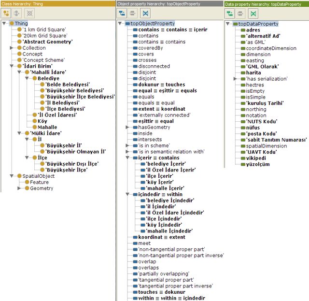The width and height of the screenshot is (309, 301).
Task: Click the 'Class hierarchy: Thing' panel header
Action: point(58,3)
